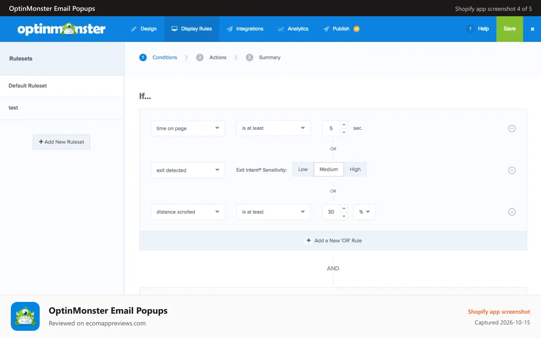The width and height of the screenshot is (541, 338).
Task: Close the campaign builder with X
Action: 532,29
